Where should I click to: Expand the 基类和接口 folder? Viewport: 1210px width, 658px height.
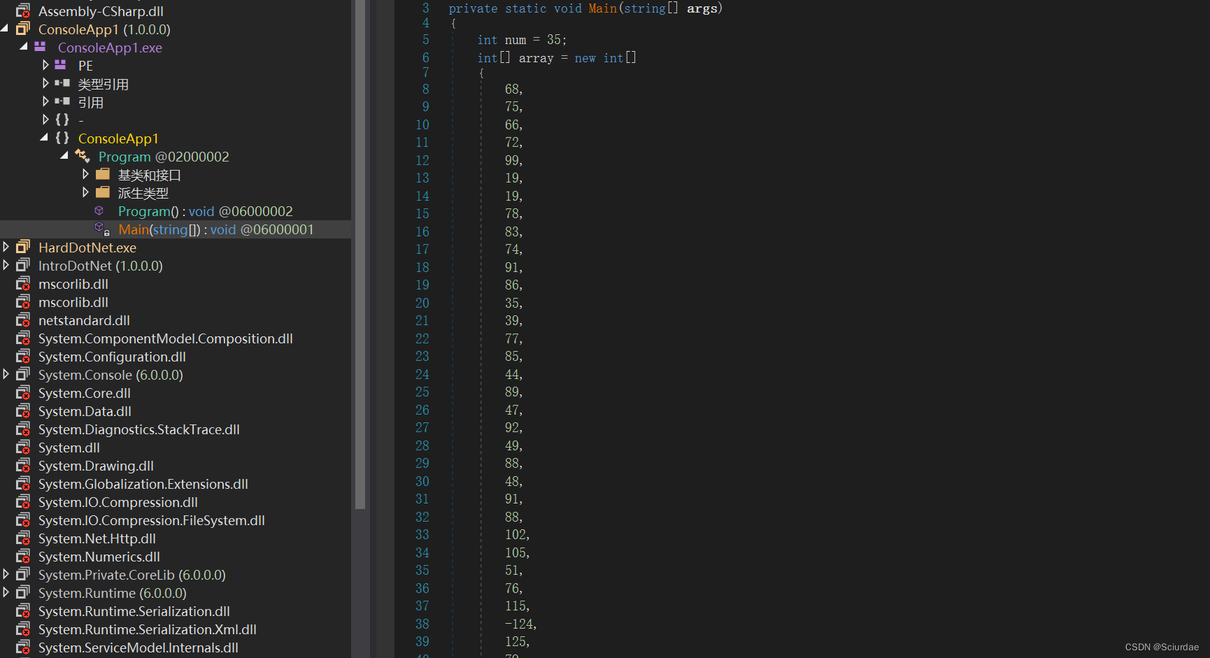(x=85, y=174)
